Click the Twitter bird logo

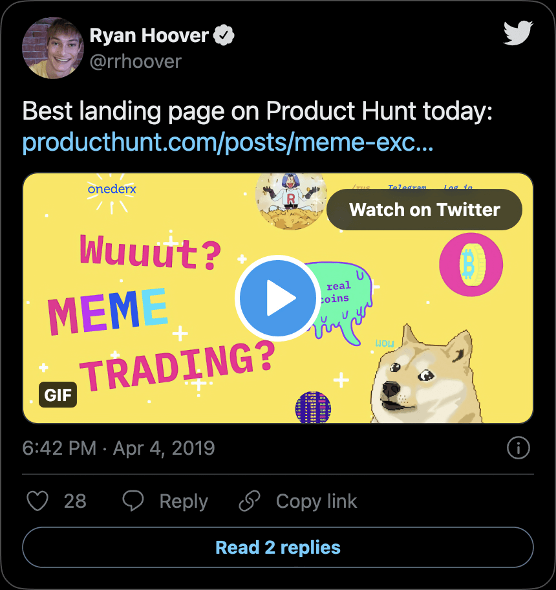[518, 33]
